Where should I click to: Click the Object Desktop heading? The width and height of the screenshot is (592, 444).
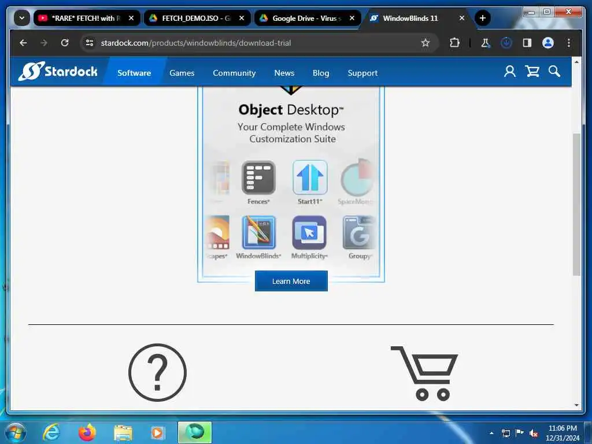coord(291,110)
